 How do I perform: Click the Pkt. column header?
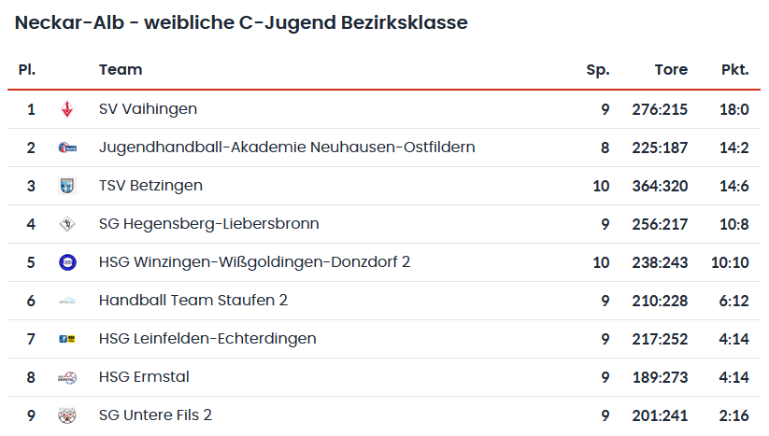[x=734, y=70]
